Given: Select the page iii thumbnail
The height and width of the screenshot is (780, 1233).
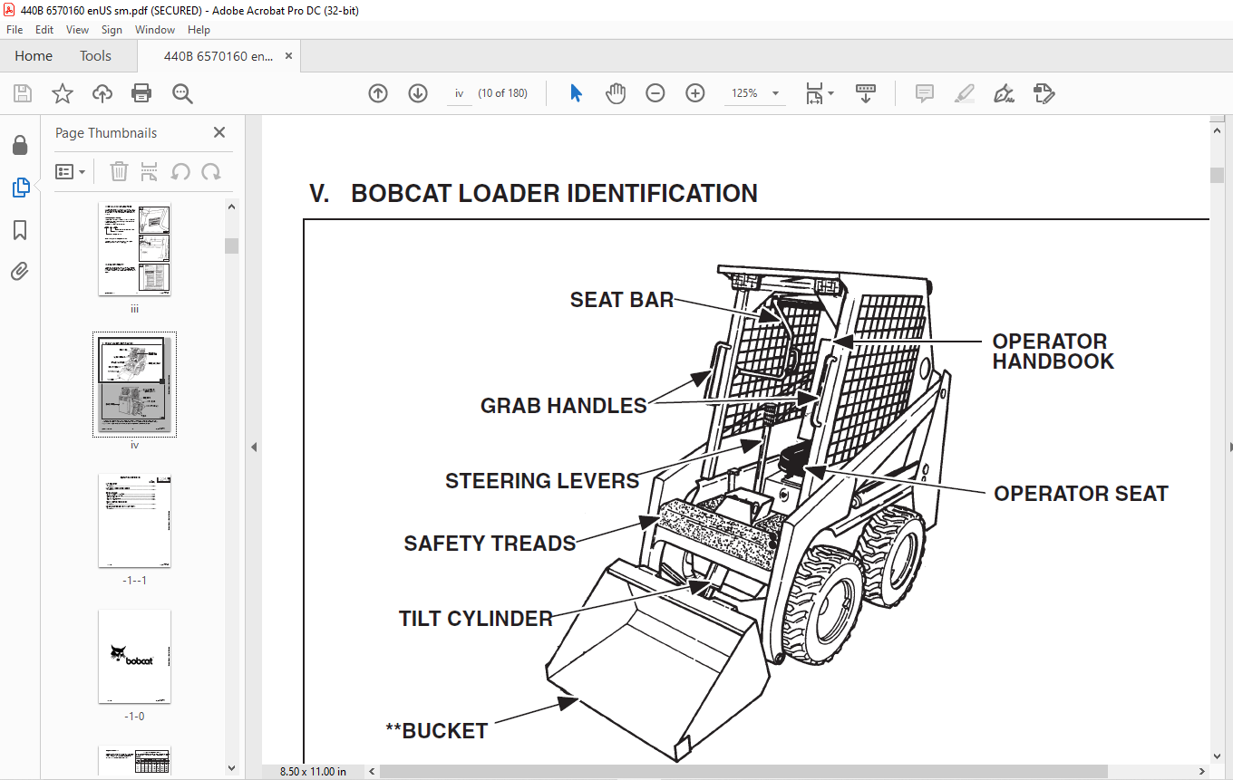Looking at the screenshot, I should [x=134, y=249].
